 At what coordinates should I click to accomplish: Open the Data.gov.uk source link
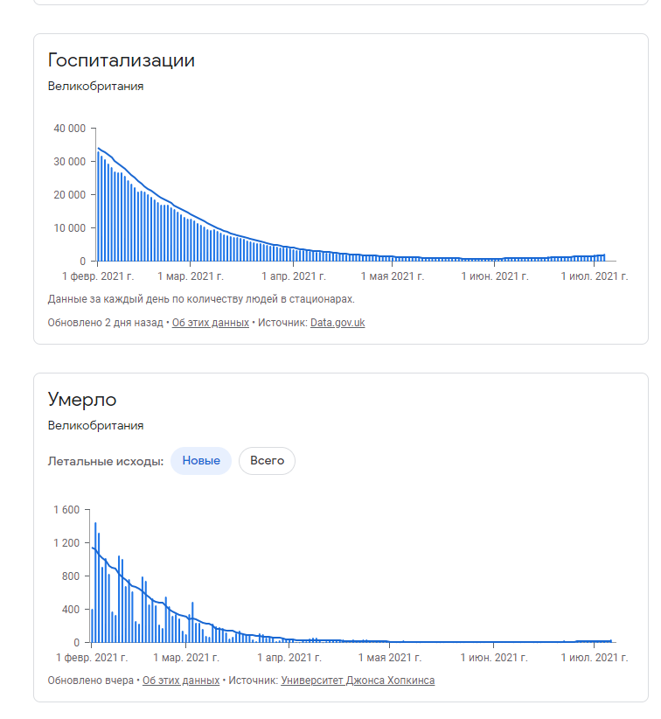tap(337, 323)
